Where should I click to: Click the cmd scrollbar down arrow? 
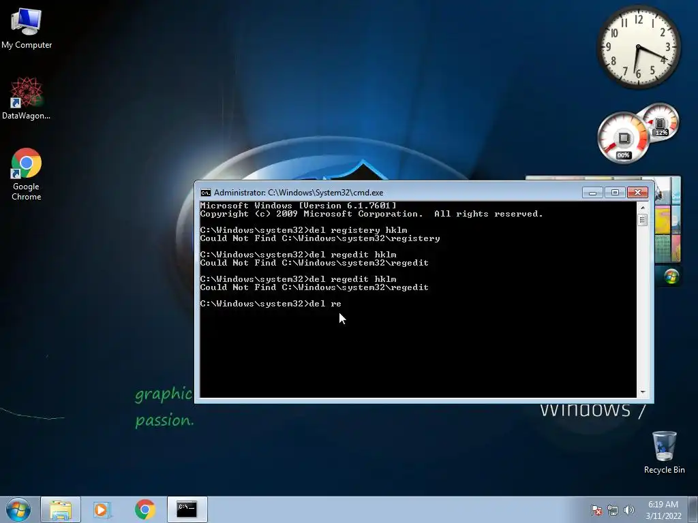[642, 392]
